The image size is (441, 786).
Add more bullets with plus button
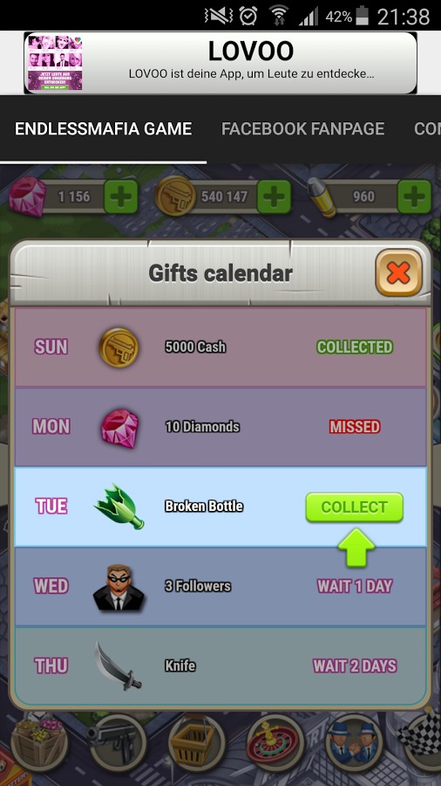tap(415, 196)
